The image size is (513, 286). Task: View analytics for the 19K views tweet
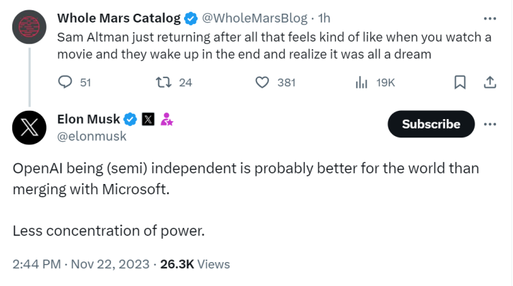point(362,82)
